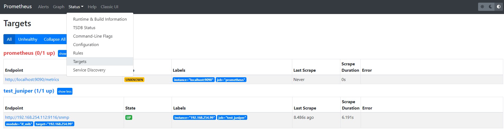Image resolution: width=504 pixels, height=132 pixels.
Task: Choose Rules in the Status menu
Action: (x=78, y=53)
